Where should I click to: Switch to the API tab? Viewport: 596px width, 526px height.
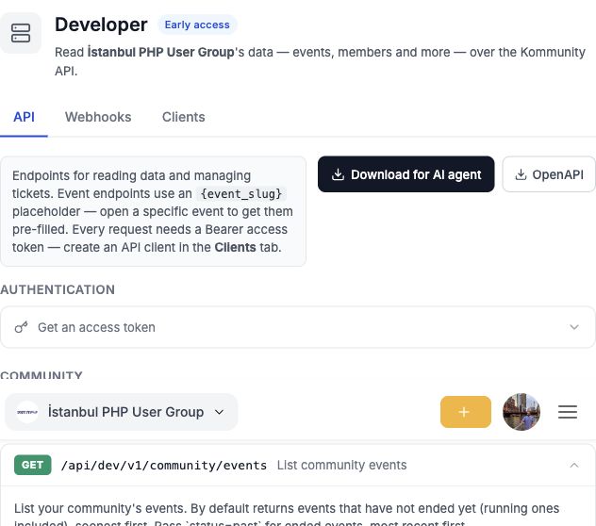(24, 117)
